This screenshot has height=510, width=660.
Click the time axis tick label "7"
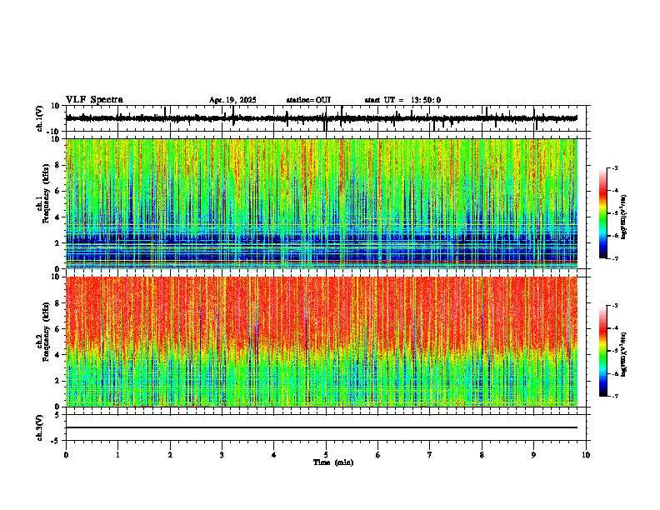pyautogui.click(x=430, y=455)
